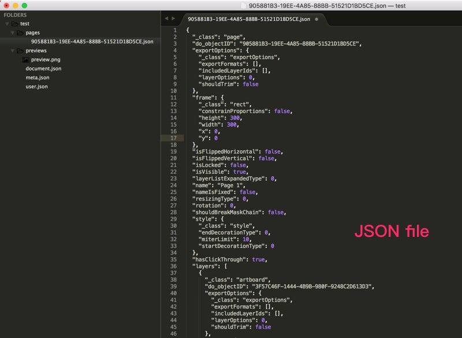Viewport: 462px width, 338px height.
Task: Click the "do_objectID" key on line 3
Action: click(x=213, y=43)
